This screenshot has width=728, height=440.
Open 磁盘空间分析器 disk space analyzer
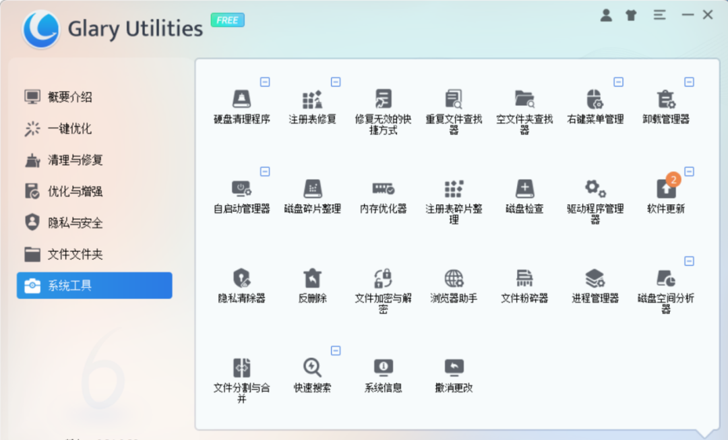click(666, 292)
